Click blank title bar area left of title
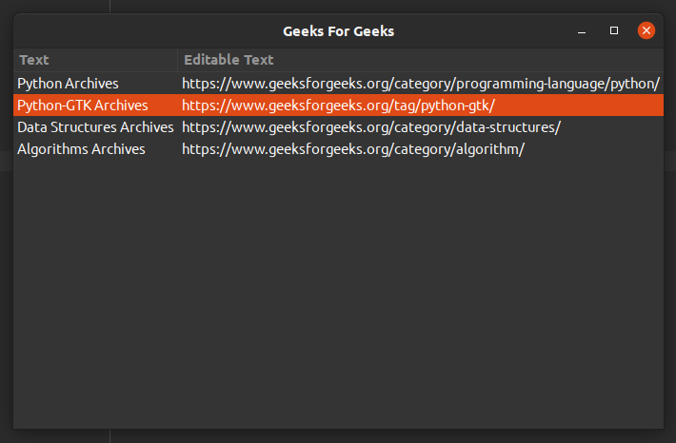Image resolution: width=676 pixels, height=443 pixels. [x=143, y=31]
